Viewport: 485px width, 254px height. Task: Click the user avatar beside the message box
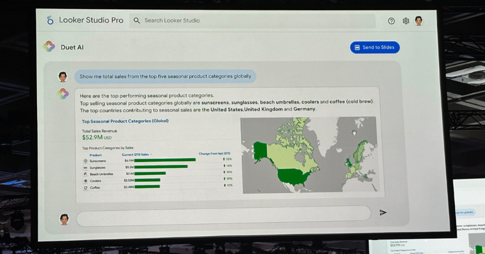[64, 219]
